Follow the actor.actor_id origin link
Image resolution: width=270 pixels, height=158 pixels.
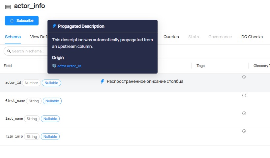(x=69, y=66)
